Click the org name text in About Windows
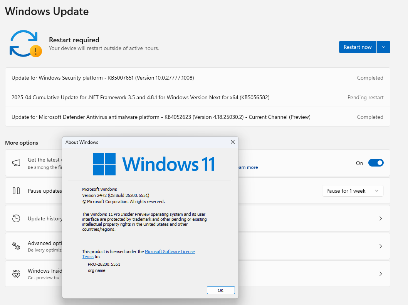The width and height of the screenshot is (408, 305). coord(97,270)
